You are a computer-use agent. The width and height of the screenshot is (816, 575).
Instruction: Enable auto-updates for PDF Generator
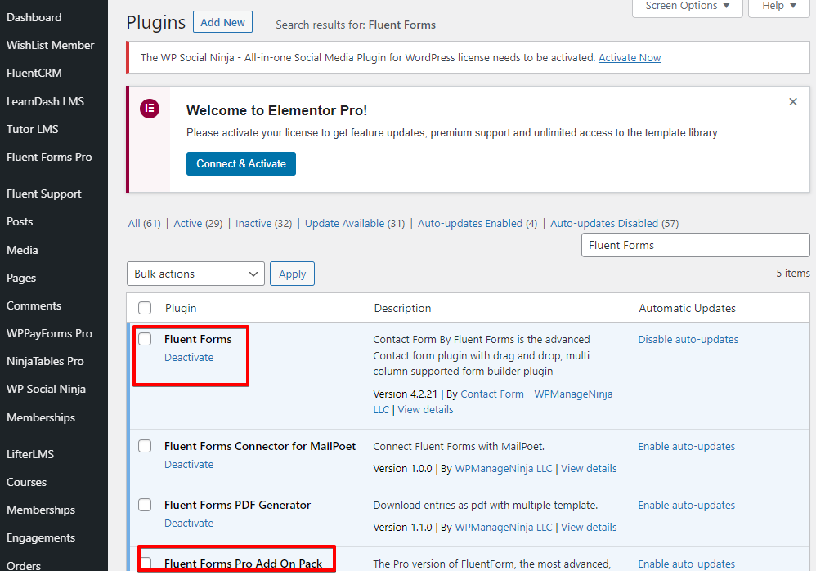(x=687, y=506)
